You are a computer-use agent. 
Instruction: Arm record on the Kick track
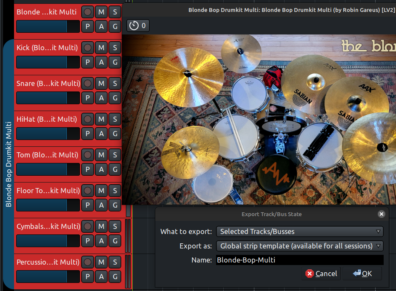click(88, 48)
